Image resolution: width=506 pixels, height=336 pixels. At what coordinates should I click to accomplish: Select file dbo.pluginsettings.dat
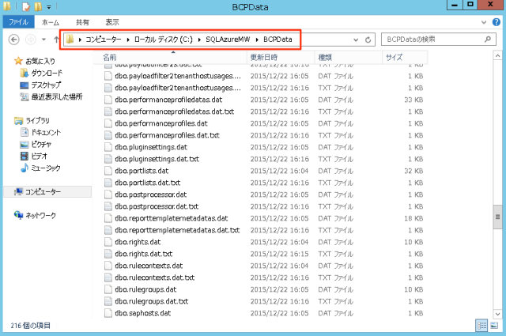(x=151, y=147)
